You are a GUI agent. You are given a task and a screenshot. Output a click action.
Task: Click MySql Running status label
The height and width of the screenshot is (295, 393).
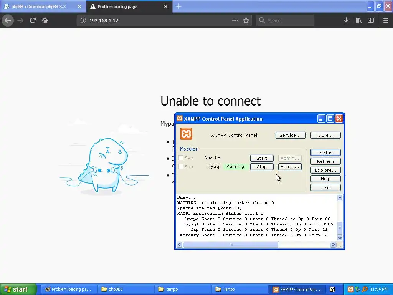point(235,167)
